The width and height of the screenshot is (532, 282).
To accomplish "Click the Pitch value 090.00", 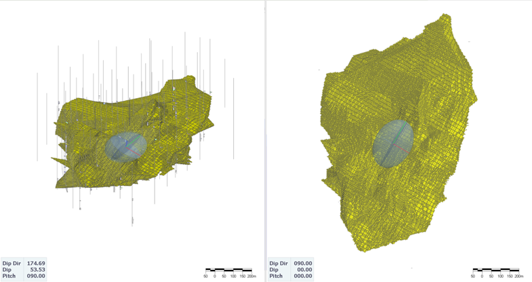I will [x=37, y=275].
